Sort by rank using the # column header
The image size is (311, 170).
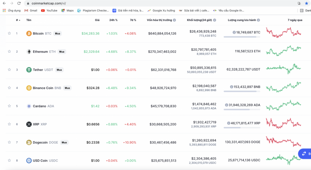click(18, 20)
